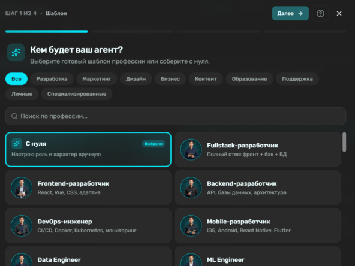Choose the Mobile-разработчик template card
The width and height of the screenshot is (355, 266).
click(x=258, y=226)
